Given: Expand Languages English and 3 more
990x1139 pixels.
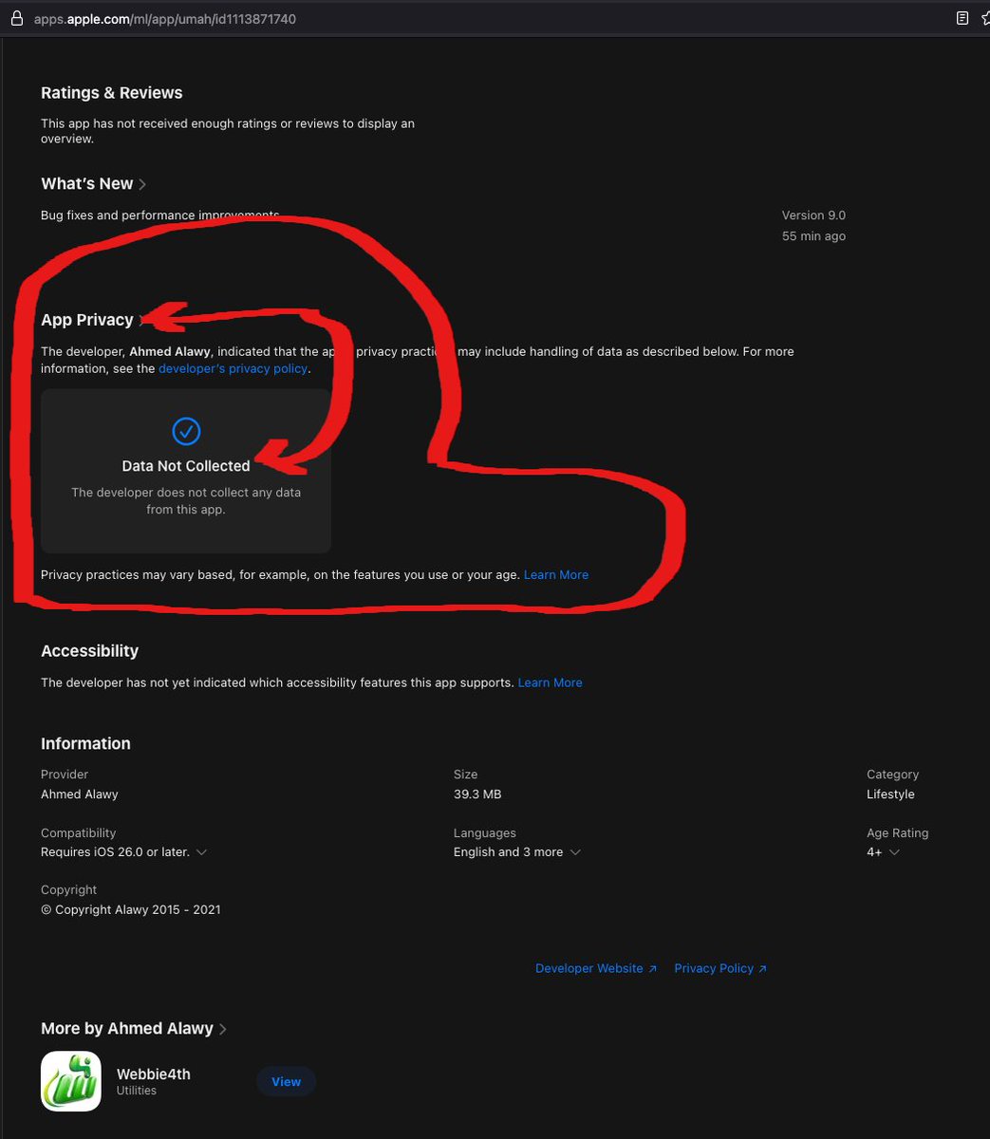Looking at the screenshot, I should [x=517, y=852].
